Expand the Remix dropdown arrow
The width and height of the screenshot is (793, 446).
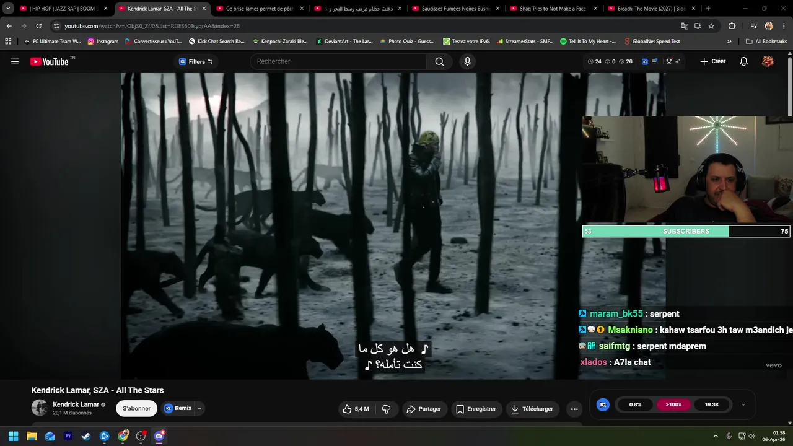pos(199,409)
